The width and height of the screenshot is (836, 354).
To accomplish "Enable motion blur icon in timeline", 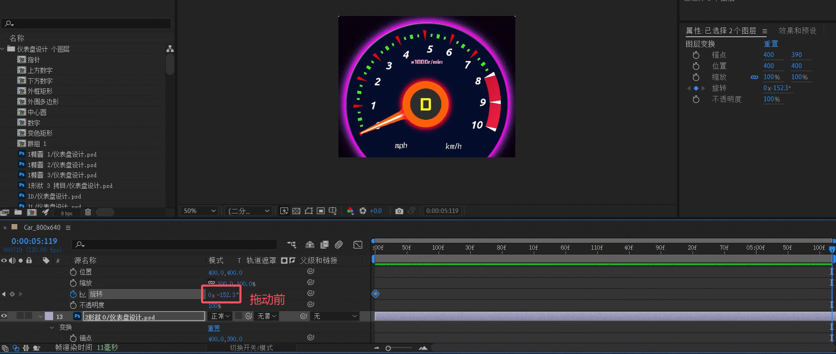I will [339, 245].
